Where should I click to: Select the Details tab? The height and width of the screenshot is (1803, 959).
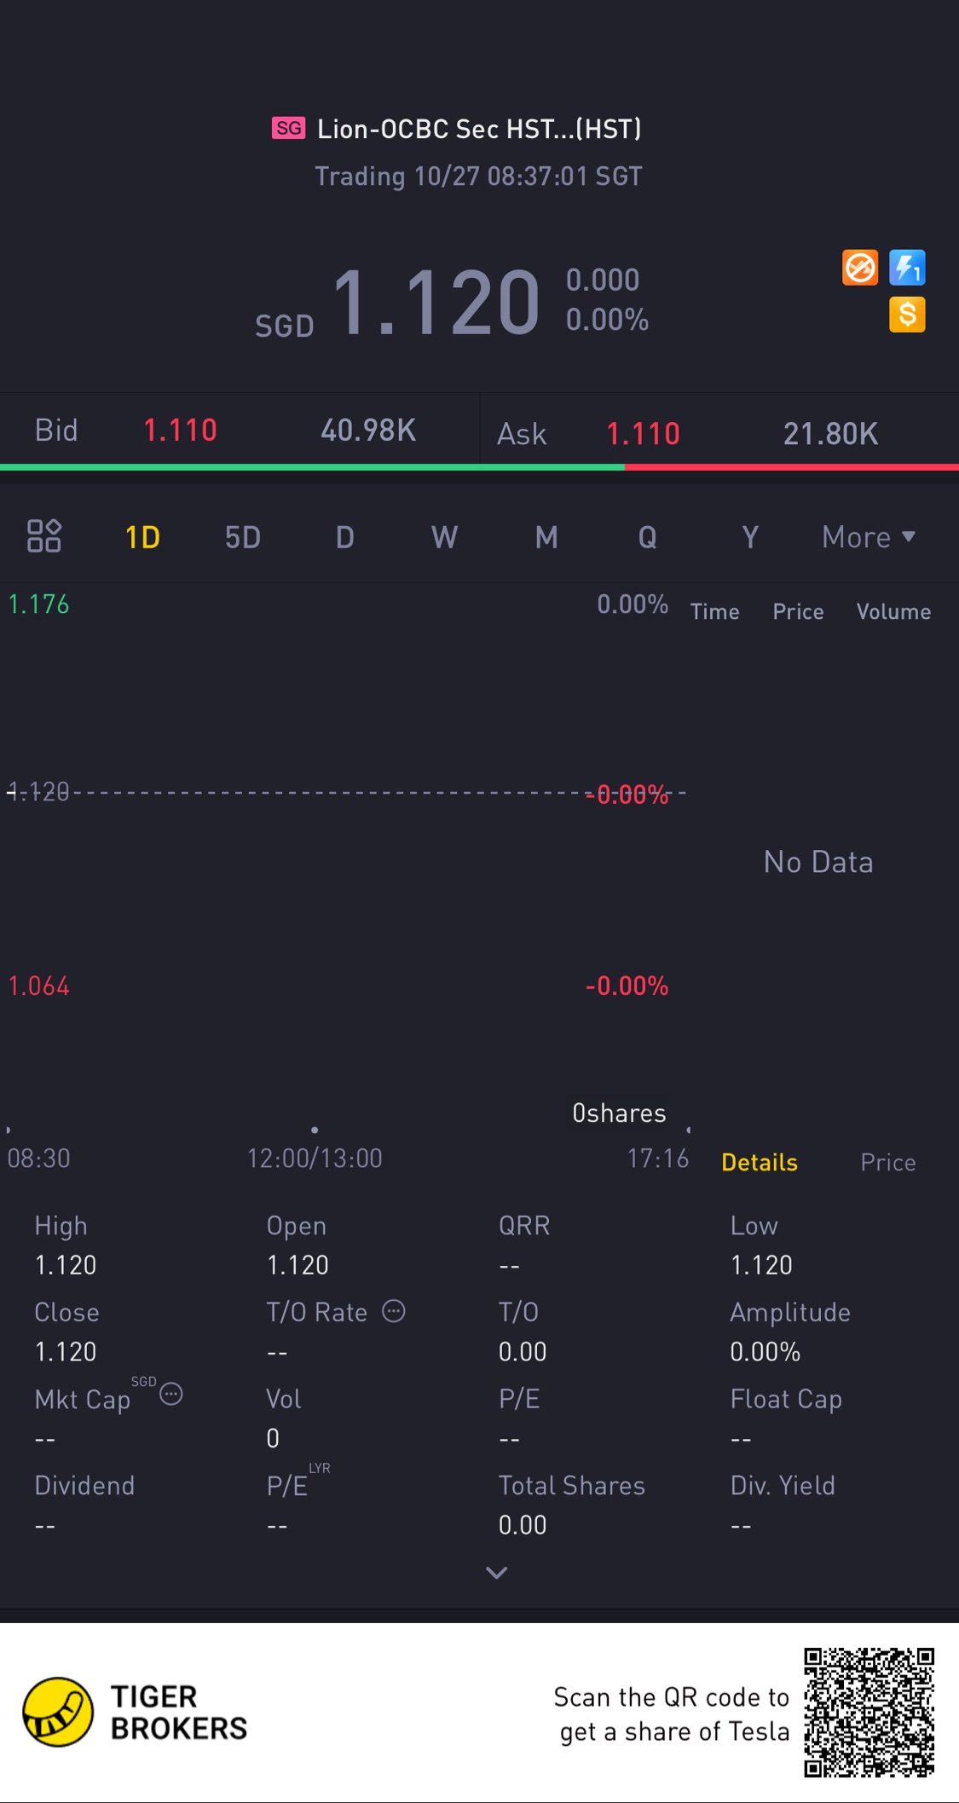(x=759, y=1162)
